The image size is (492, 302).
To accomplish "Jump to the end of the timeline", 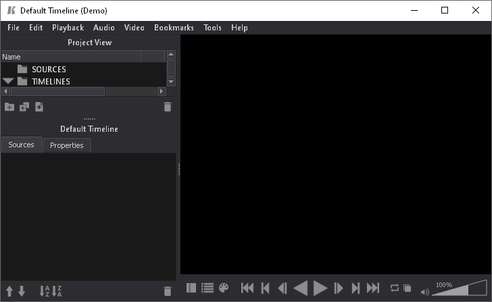I will coord(373,288).
